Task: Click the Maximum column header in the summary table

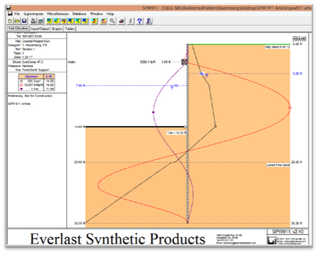Action: [x=31, y=76]
